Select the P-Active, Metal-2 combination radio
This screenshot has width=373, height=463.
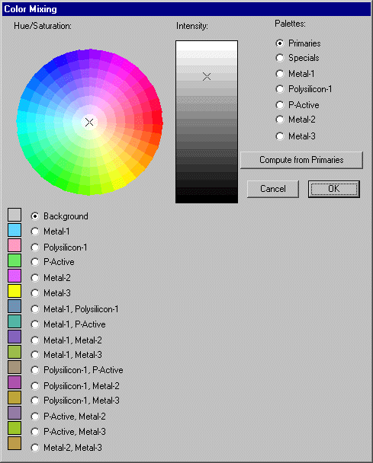coord(35,417)
